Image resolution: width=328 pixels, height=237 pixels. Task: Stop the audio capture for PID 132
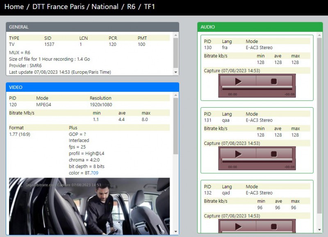274,226
